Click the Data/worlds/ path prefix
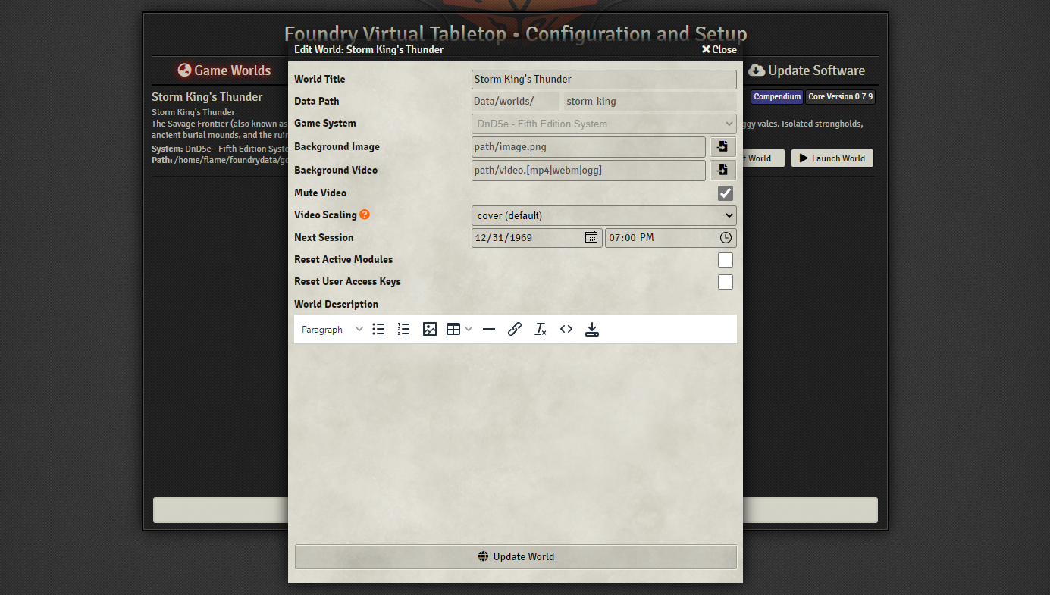Image resolution: width=1050 pixels, height=595 pixels. pyautogui.click(x=516, y=102)
